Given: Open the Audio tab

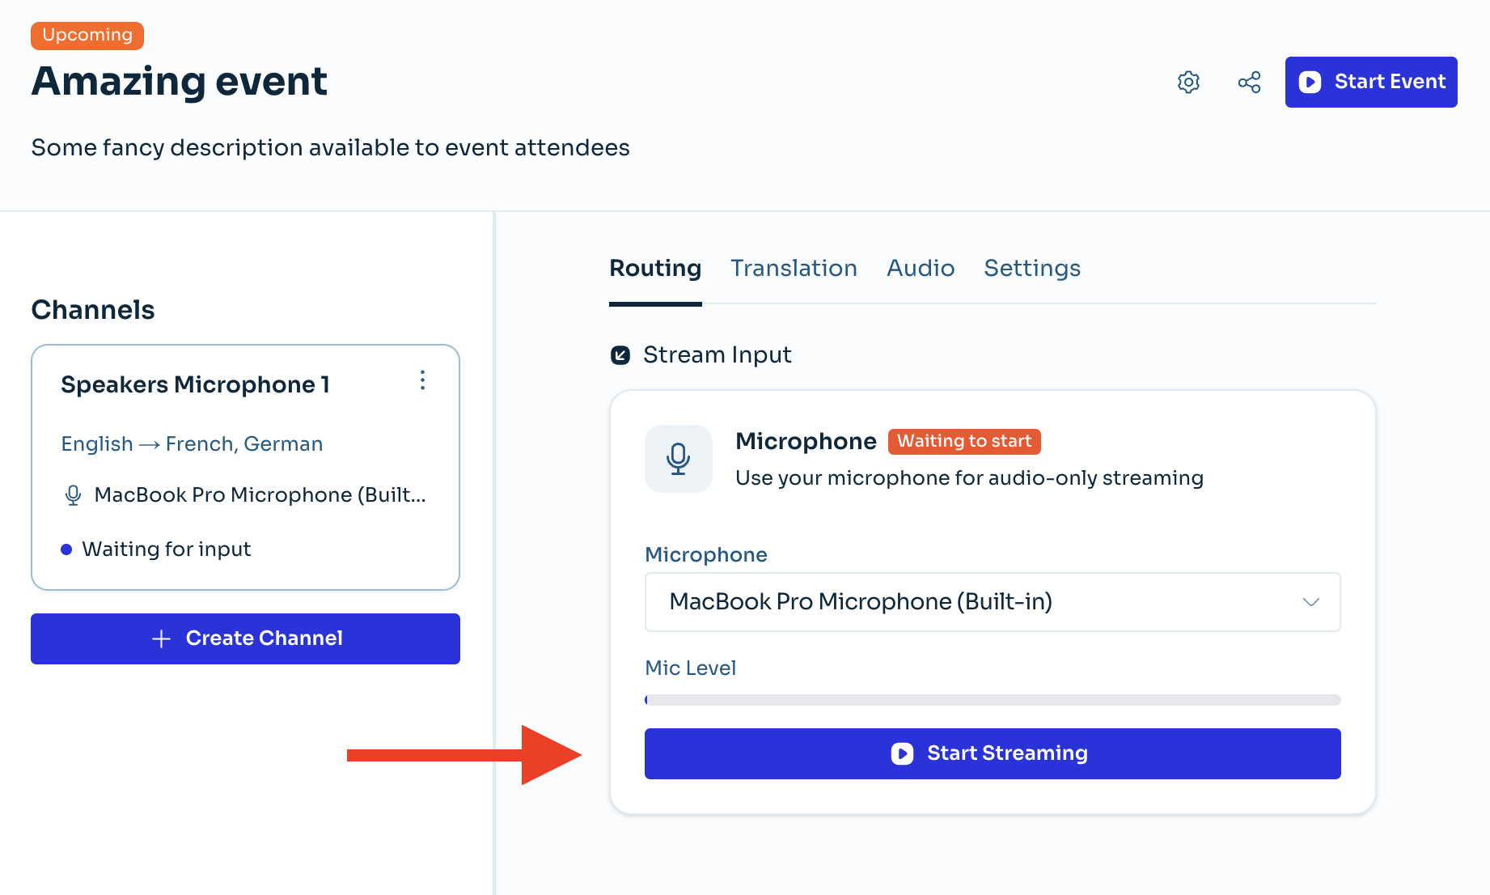Looking at the screenshot, I should click(921, 269).
